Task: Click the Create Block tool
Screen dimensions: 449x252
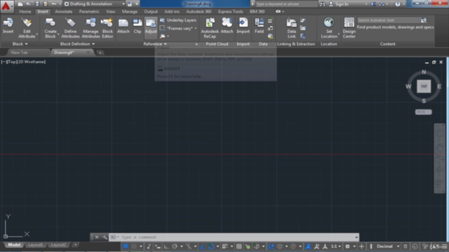Action: [x=51, y=28]
